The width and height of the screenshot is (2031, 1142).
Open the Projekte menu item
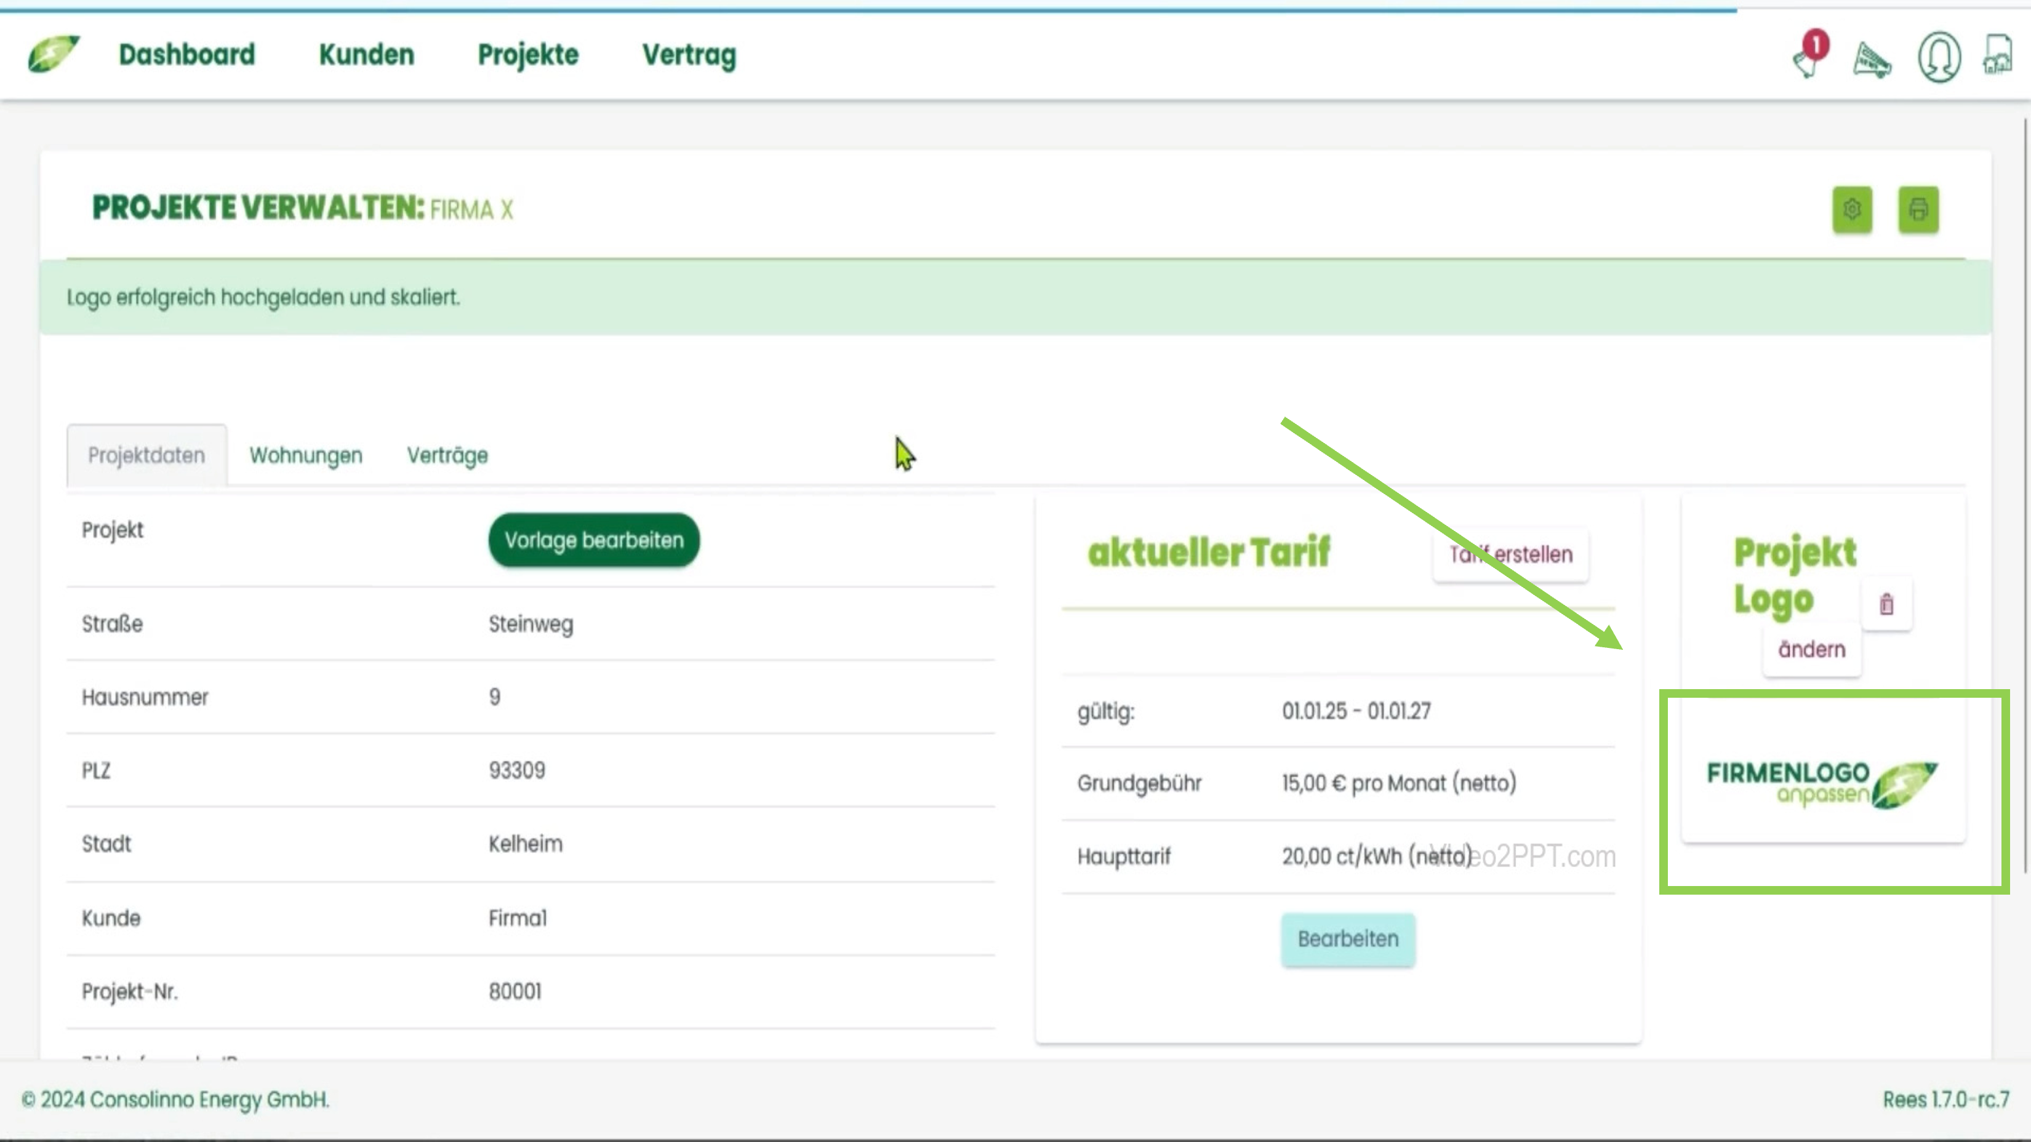(x=527, y=54)
